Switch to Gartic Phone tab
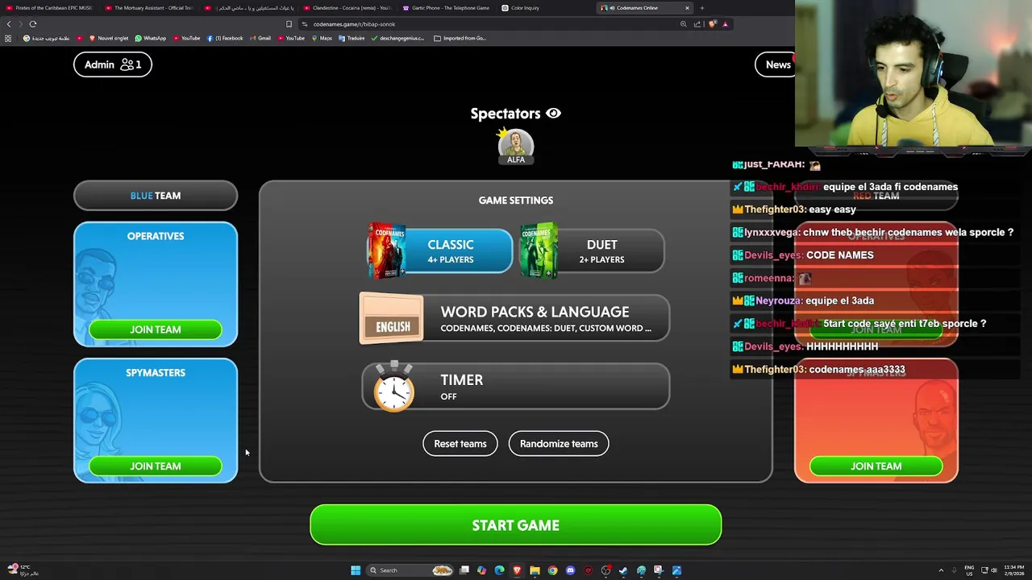Viewport: 1032px width, 580px height. (446, 8)
